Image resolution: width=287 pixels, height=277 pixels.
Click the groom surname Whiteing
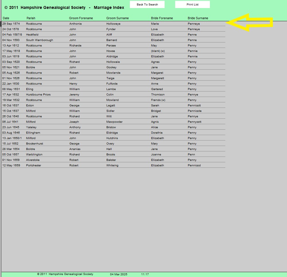coord(112,165)
